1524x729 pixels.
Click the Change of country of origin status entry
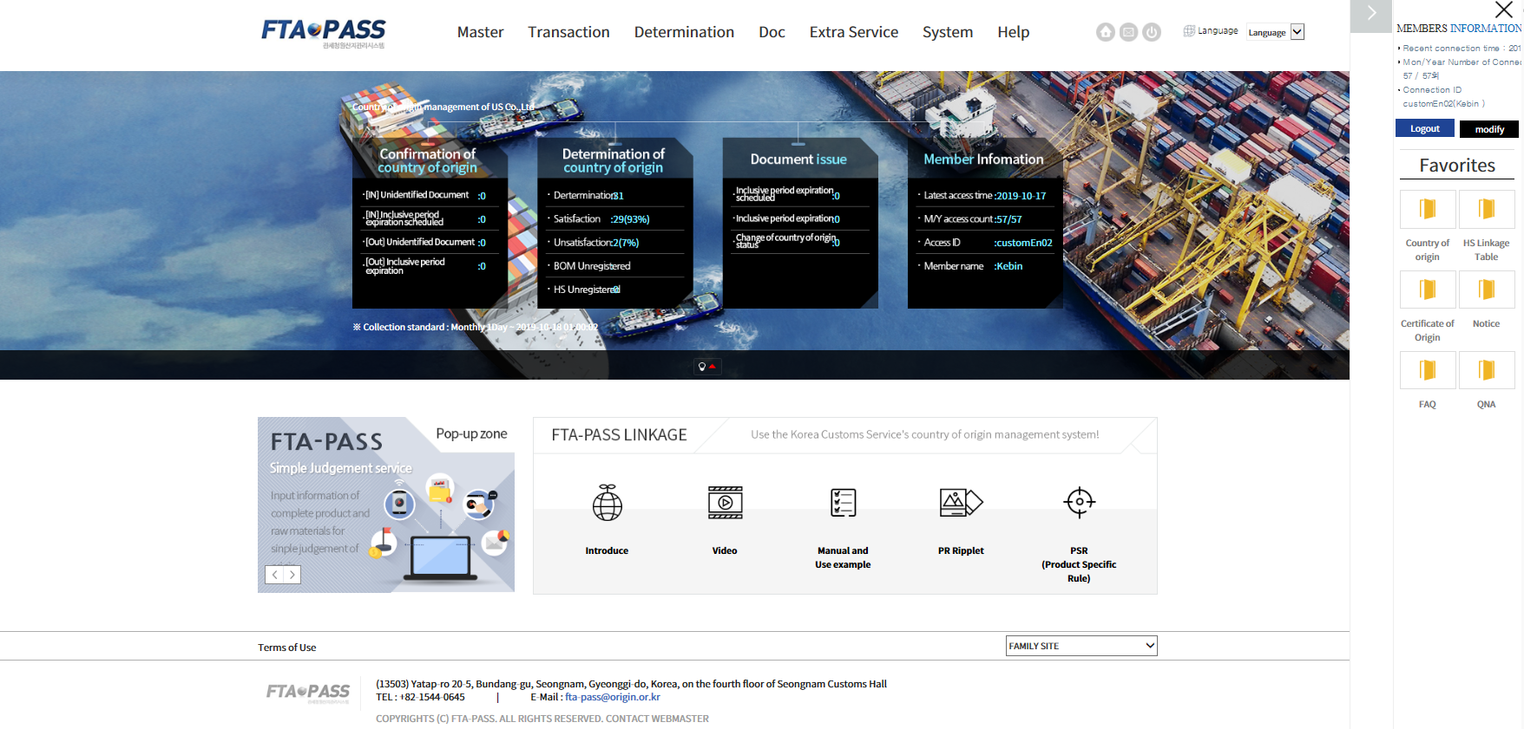[x=788, y=241]
